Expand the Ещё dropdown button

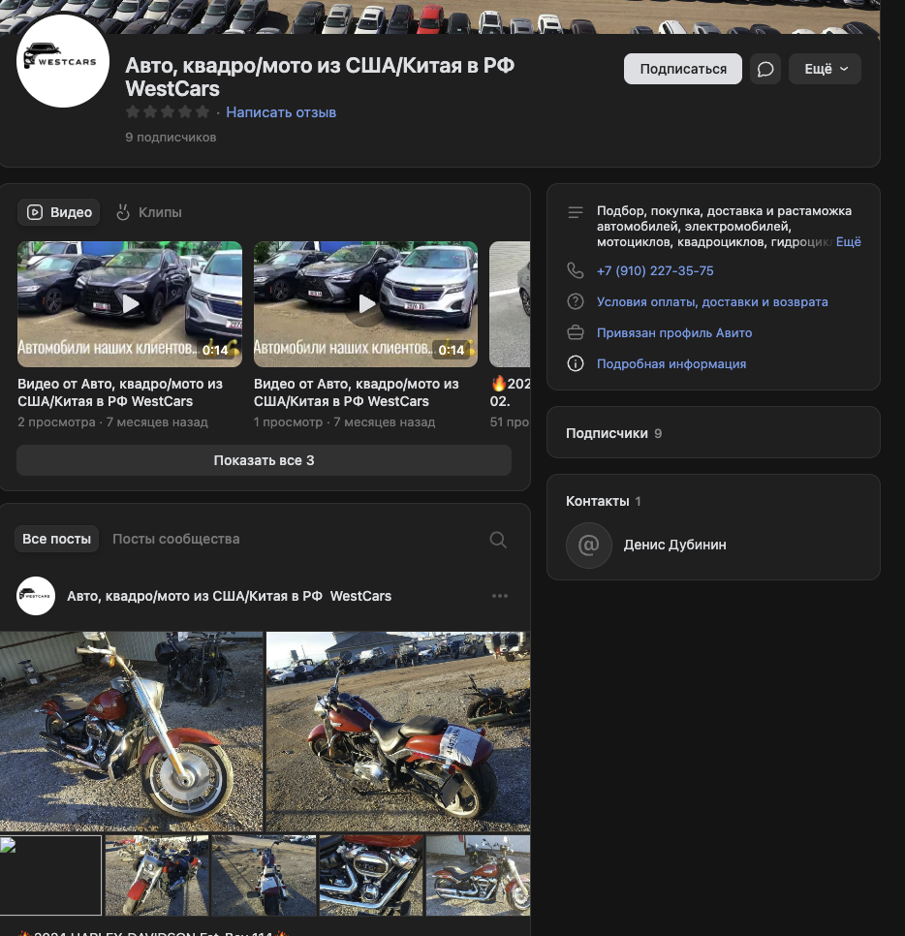click(825, 69)
